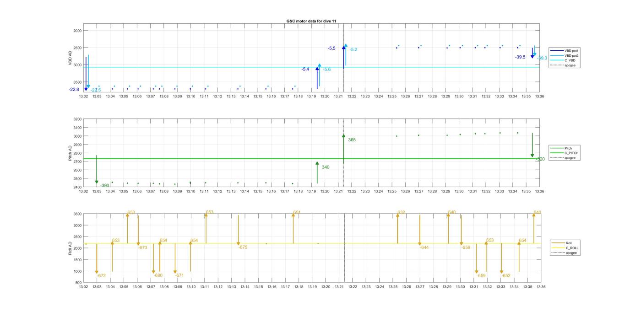Image resolution: width=641 pixels, height=317 pixels.
Task: Select the '-5.5' VBD annotation
Action: (x=331, y=48)
